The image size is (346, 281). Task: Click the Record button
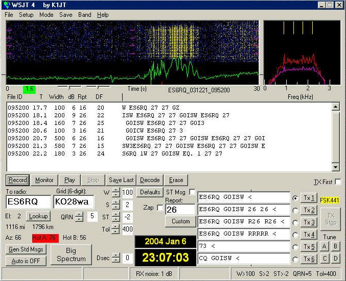point(18,180)
